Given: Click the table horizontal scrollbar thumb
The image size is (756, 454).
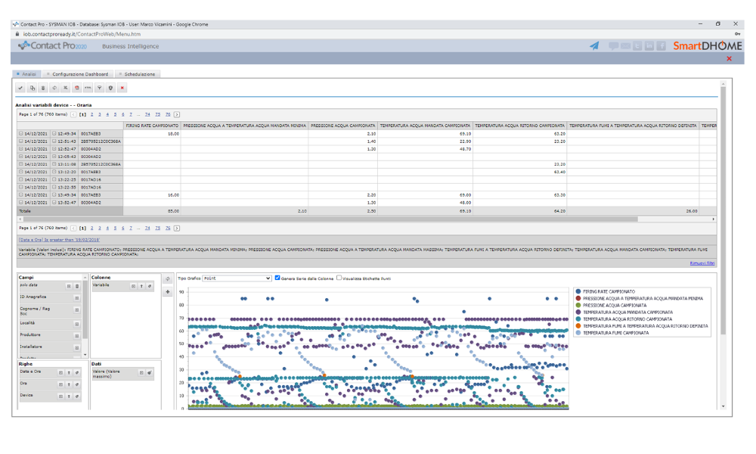Looking at the screenshot, I should coord(330,219).
